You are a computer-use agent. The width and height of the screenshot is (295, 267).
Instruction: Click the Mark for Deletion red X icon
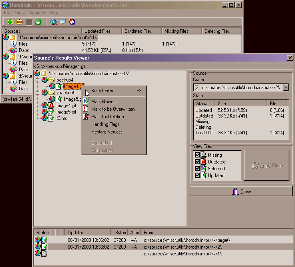(x=85, y=117)
